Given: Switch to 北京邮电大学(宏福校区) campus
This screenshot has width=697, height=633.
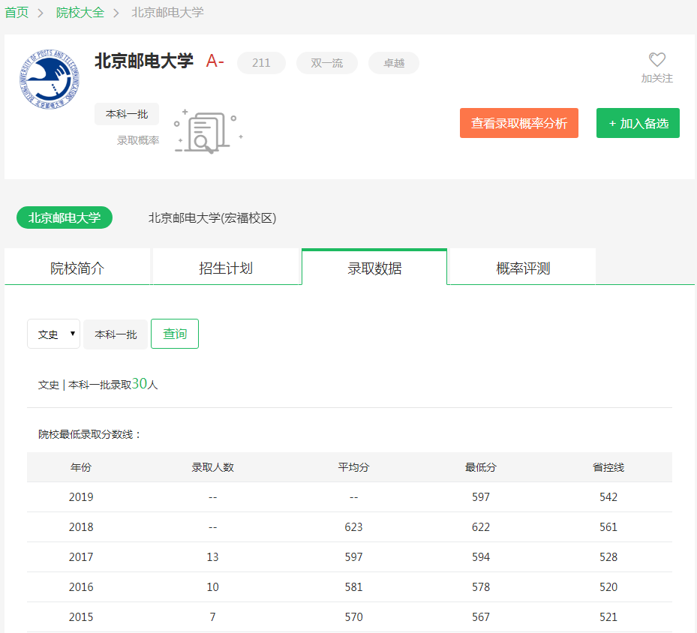Looking at the screenshot, I should (212, 218).
